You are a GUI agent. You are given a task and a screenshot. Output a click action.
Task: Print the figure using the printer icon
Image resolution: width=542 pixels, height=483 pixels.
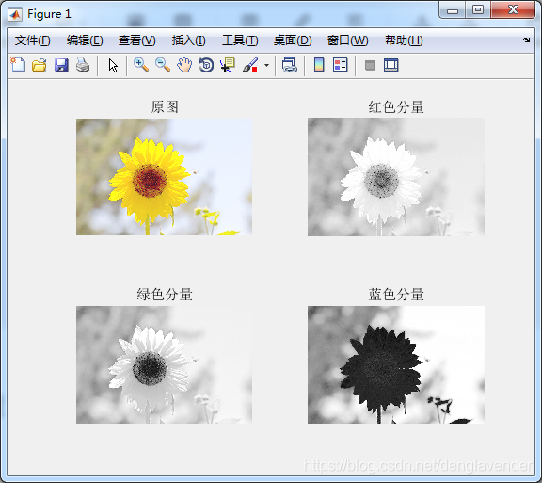83,65
